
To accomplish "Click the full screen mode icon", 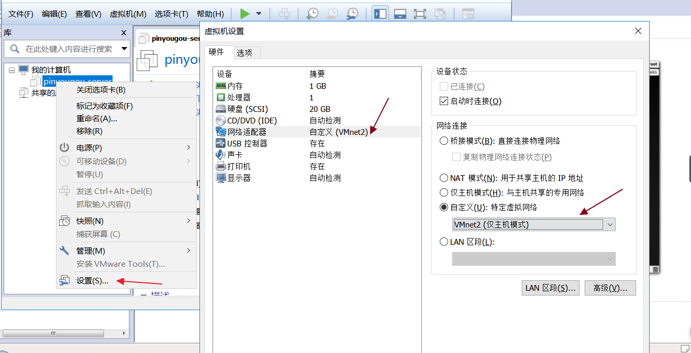I will tap(420, 14).
